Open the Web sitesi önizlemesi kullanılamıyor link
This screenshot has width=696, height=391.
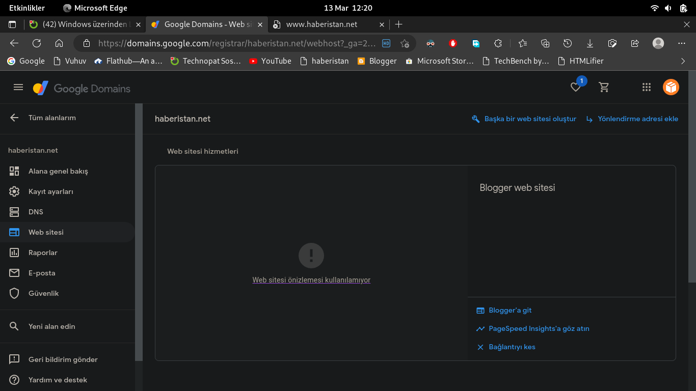pyautogui.click(x=311, y=280)
